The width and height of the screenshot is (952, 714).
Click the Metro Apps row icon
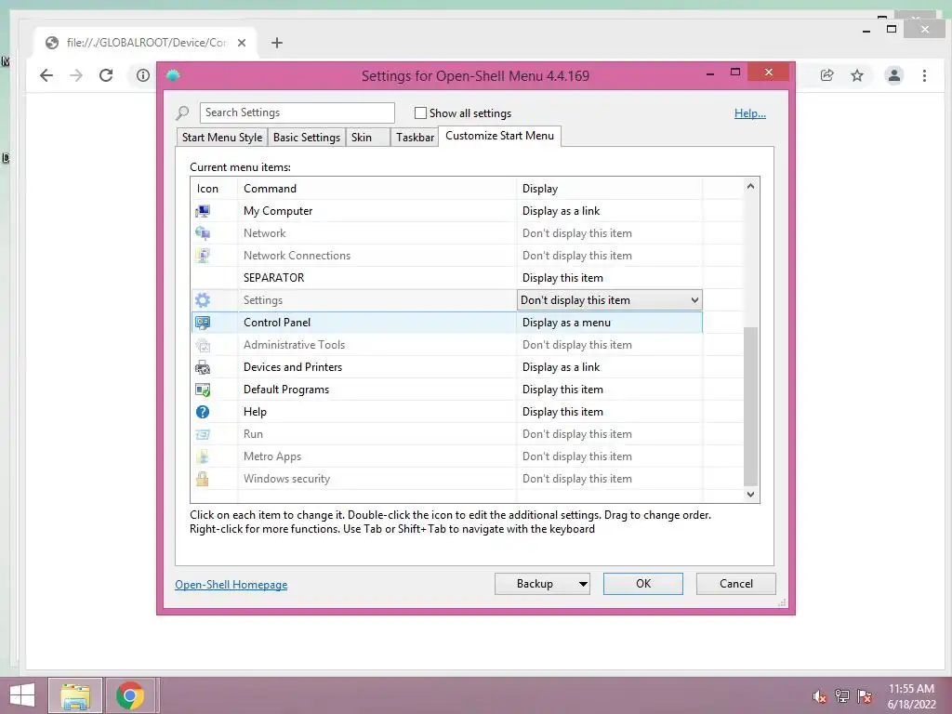click(x=202, y=456)
